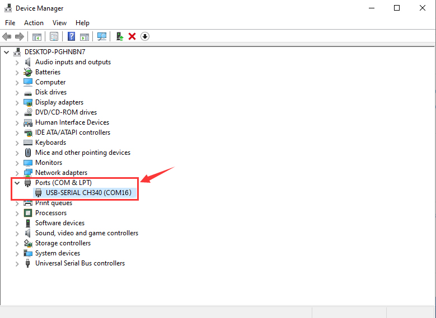The image size is (436, 318).
Task: Click Show/Hide Console Tree icon
Action: (x=37, y=36)
